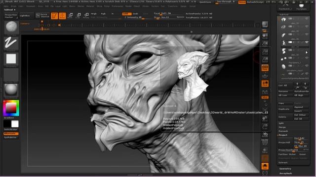The image size is (316, 177).
Task: Activate Draw mode button
Action: point(62,16)
